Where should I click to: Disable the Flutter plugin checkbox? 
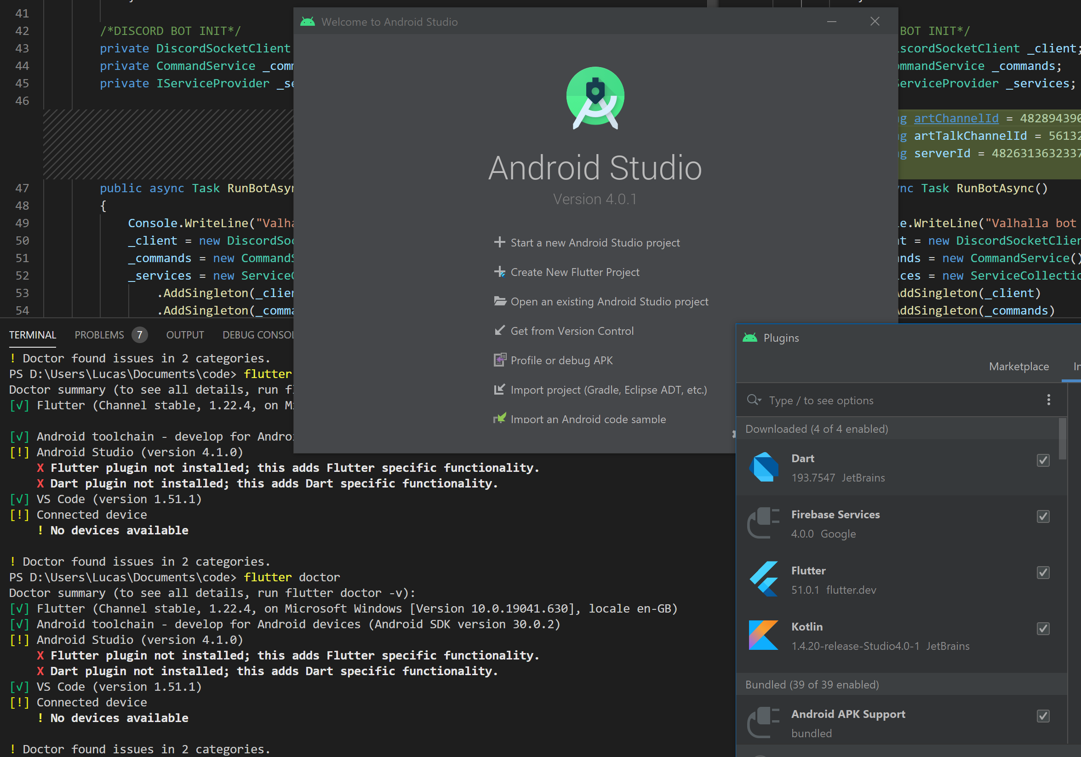point(1043,572)
